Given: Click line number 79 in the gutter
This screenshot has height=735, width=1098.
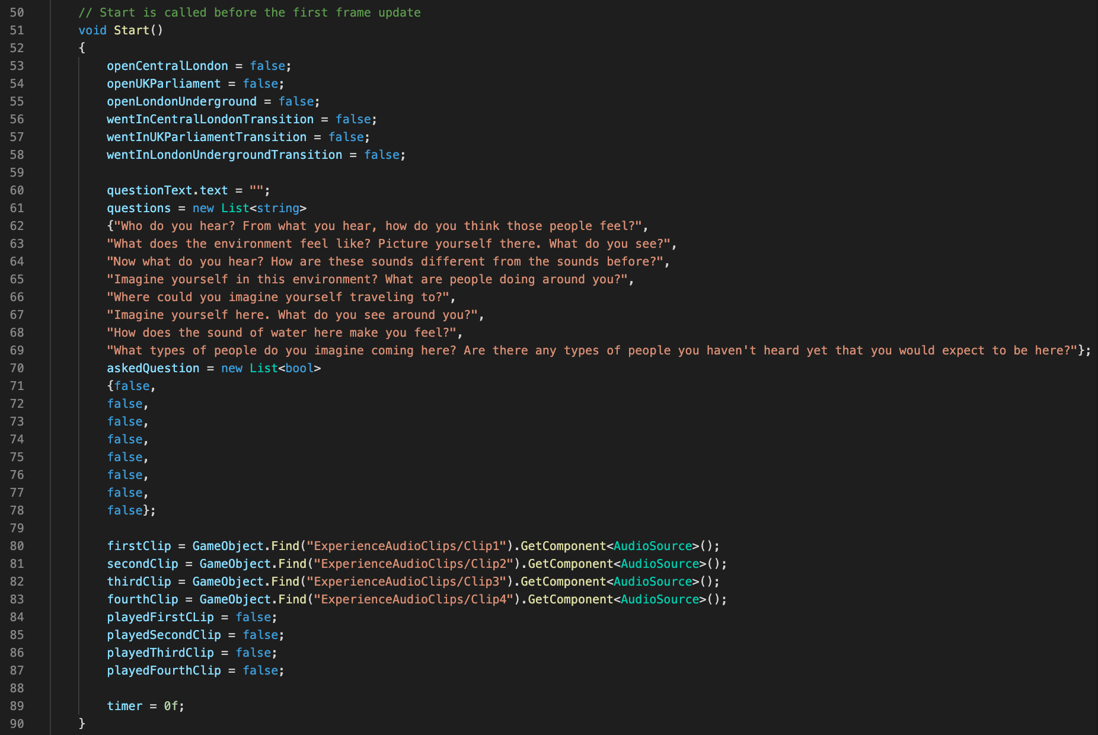Looking at the screenshot, I should click(x=17, y=528).
